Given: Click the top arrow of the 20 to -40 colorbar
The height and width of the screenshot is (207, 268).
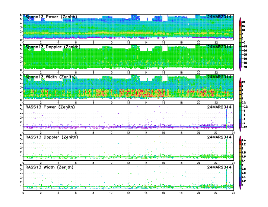Looking at the screenshot, I should pos(240,20).
